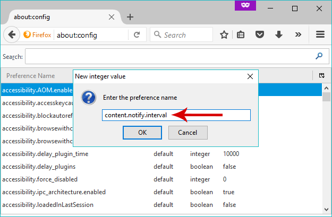Select the accessibility.accesskeycau row

coord(37,103)
